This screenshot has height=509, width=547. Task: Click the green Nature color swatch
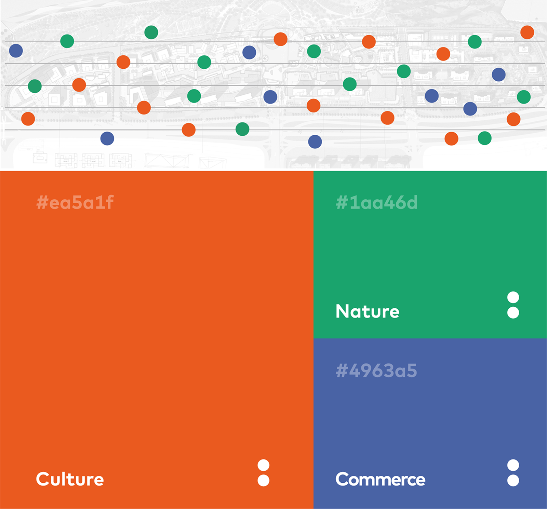click(430, 255)
